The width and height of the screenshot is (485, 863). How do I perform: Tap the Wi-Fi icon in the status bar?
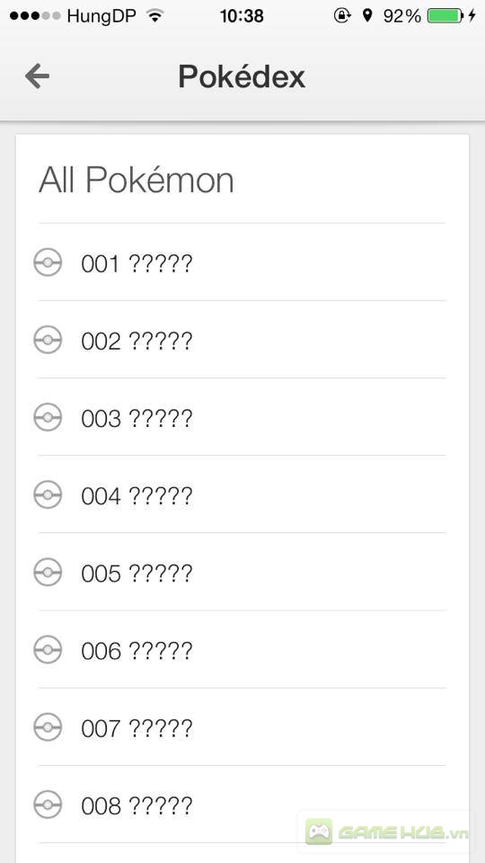tap(155, 16)
